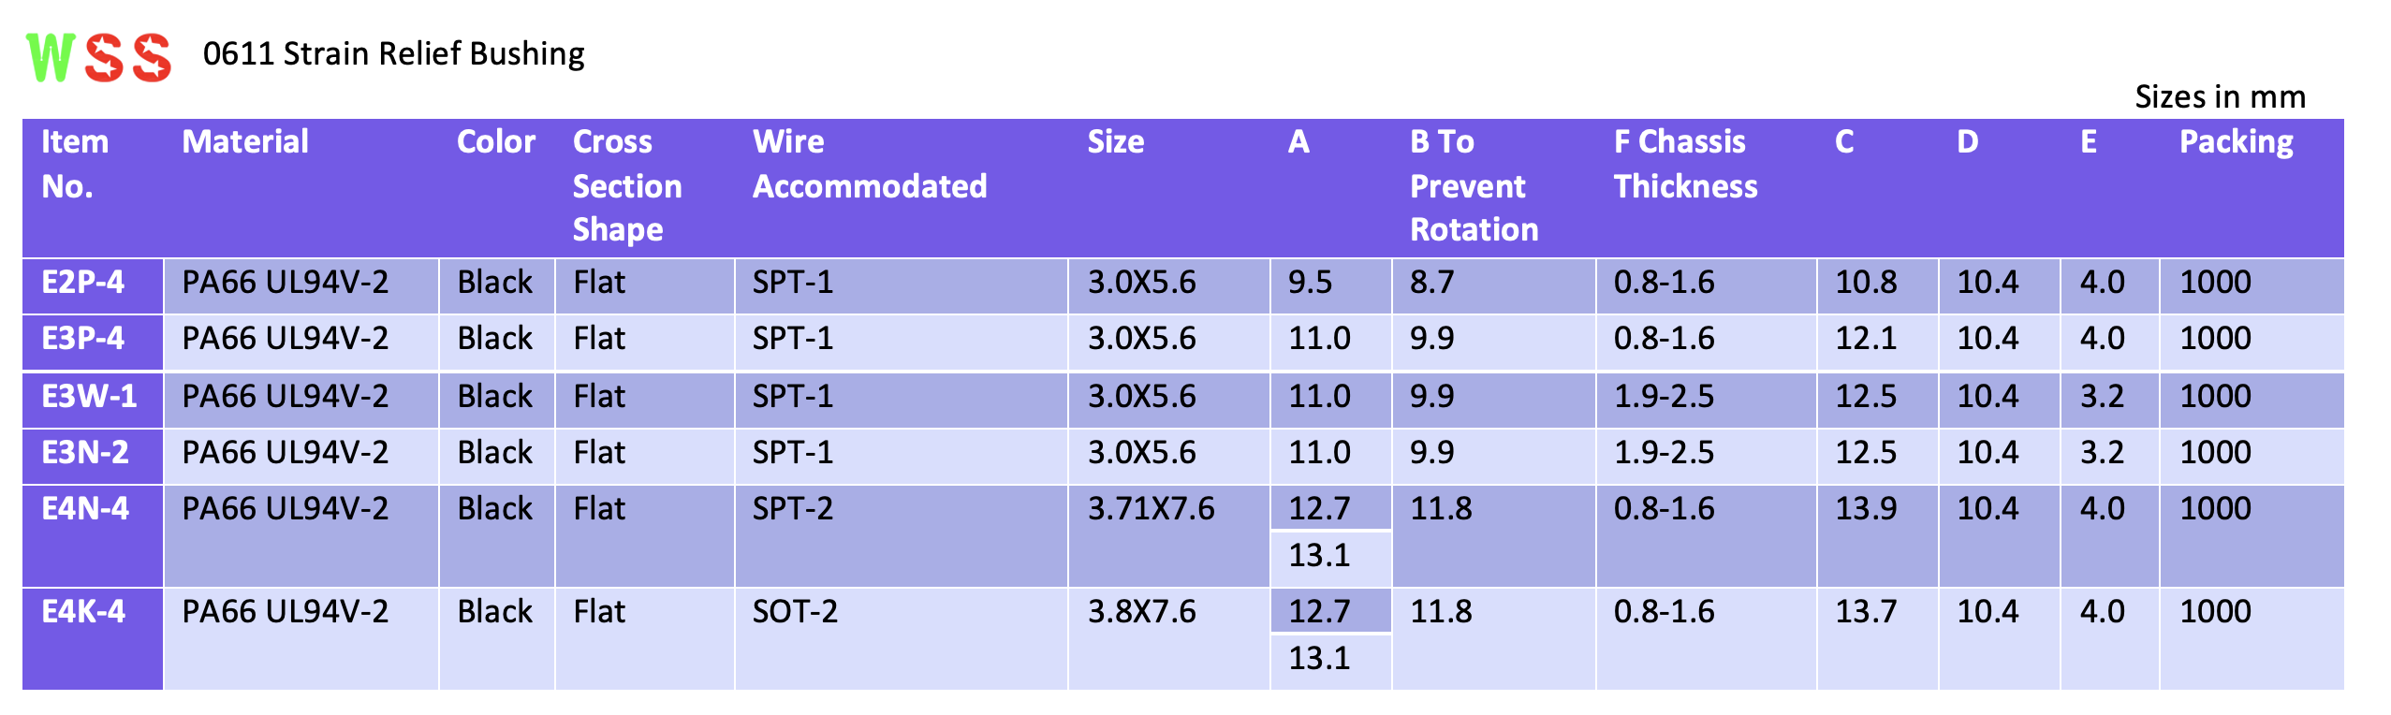Click the WSS logo
The height and width of the screenshot is (715, 2391).
click(x=98, y=57)
